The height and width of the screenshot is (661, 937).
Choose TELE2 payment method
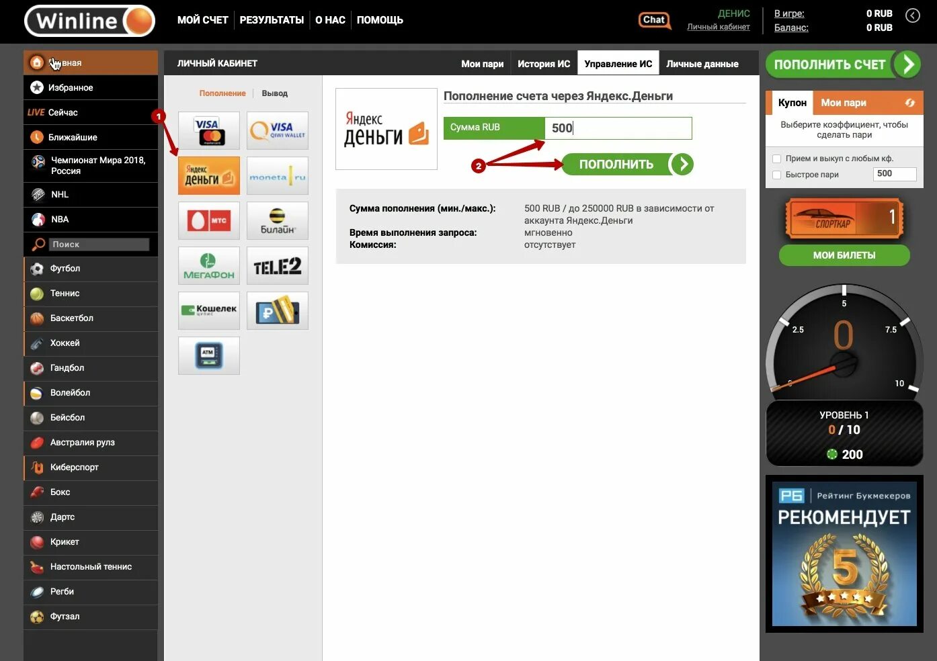278,265
